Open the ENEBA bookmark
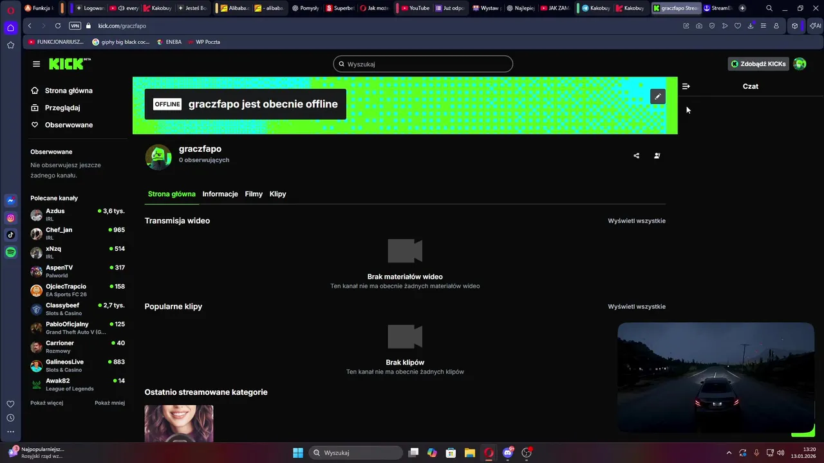Image resolution: width=824 pixels, height=463 pixels. [x=169, y=42]
